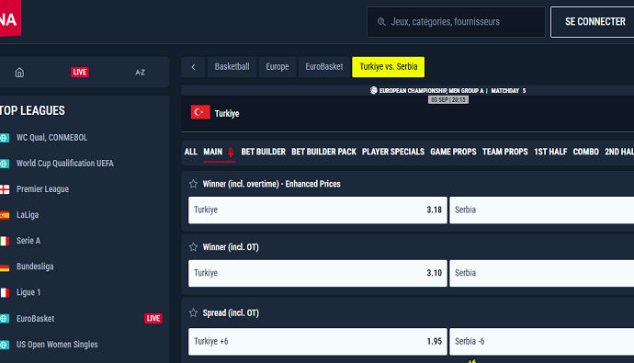Select the Turkiye vs. Serbia breadcrumb
The width and height of the screenshot is (634, 363).
[388, 67]
